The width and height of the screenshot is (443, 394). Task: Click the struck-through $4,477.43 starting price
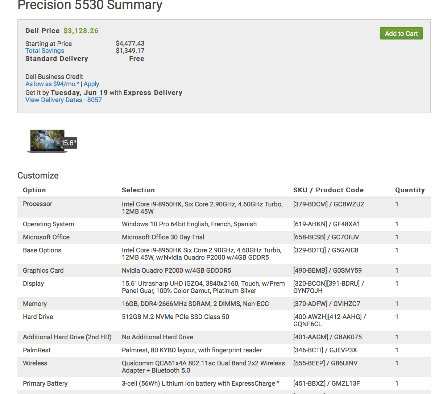(130, 43)
